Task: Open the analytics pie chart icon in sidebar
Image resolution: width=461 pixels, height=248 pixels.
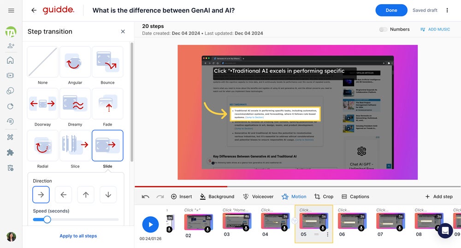Action: pos(10,106)
